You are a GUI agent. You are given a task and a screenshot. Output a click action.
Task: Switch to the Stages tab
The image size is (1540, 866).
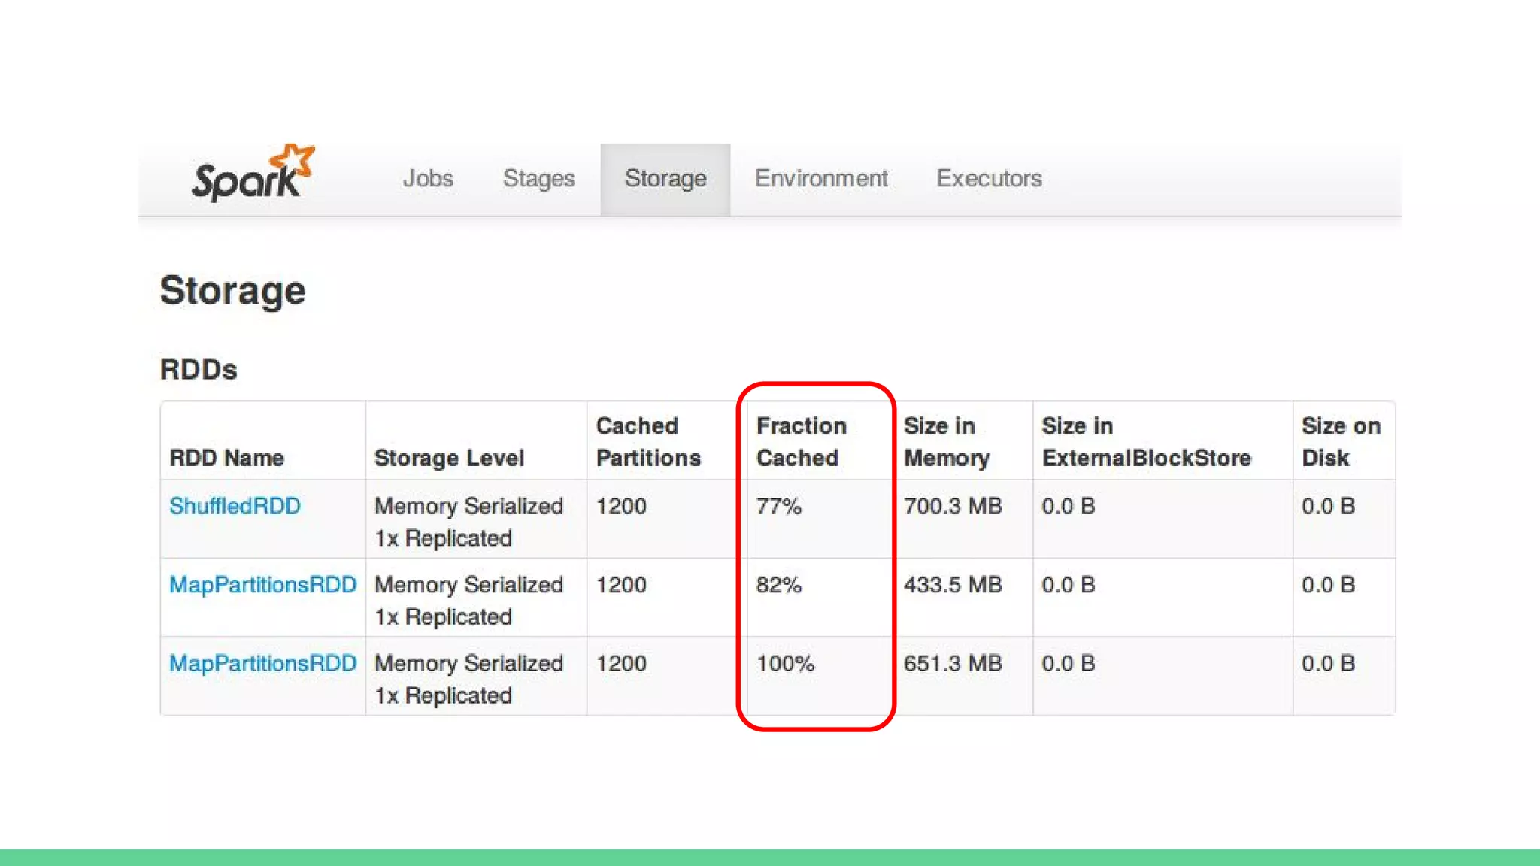pos(538,179)
